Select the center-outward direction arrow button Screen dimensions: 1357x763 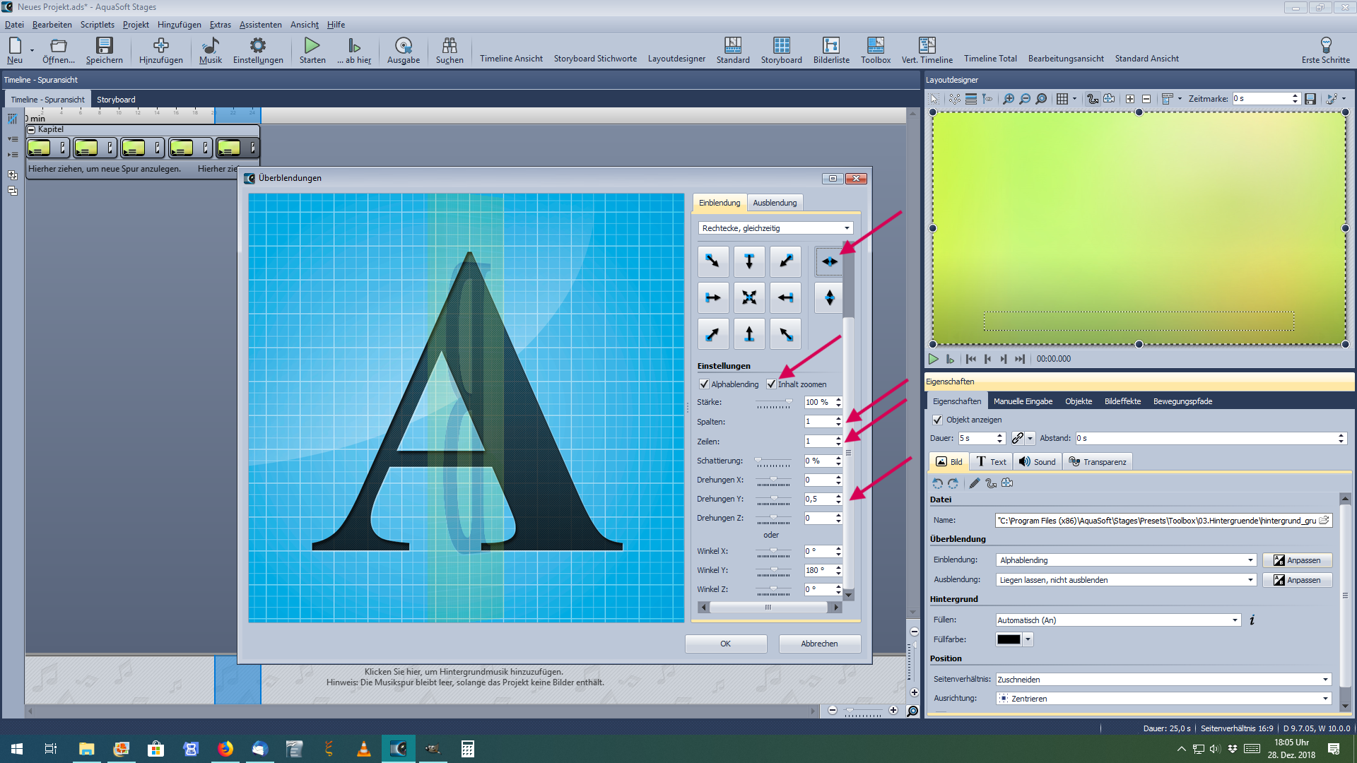749,297
